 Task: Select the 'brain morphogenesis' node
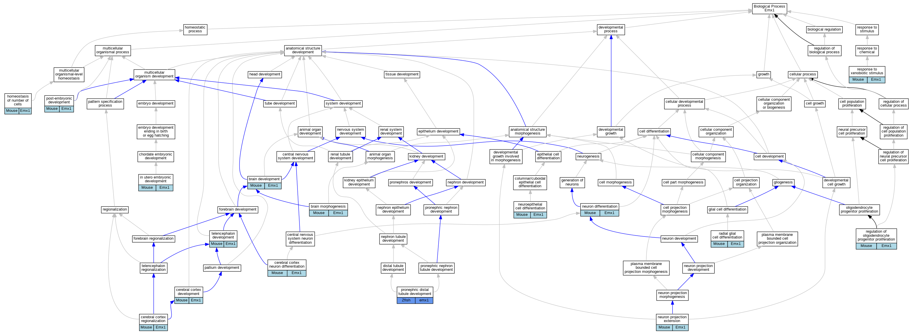click(328, 210)
